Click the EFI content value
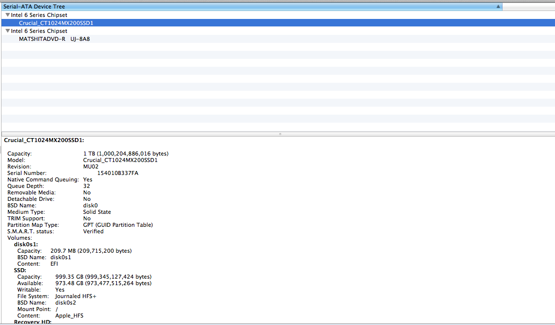The image size is (555, 325). (x=54, y=264)
